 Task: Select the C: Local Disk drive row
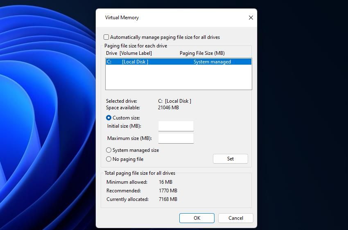(x=178, y=62)
